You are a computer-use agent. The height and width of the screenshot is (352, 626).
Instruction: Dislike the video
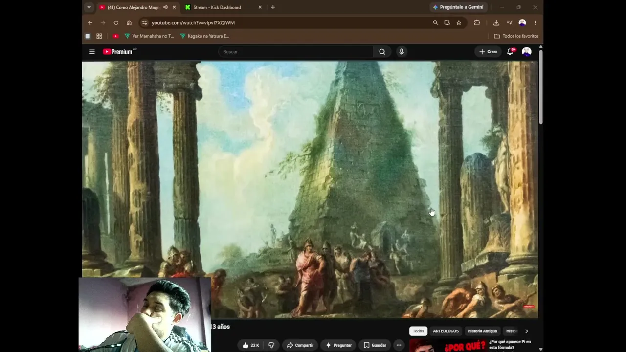tap(271, 345)
